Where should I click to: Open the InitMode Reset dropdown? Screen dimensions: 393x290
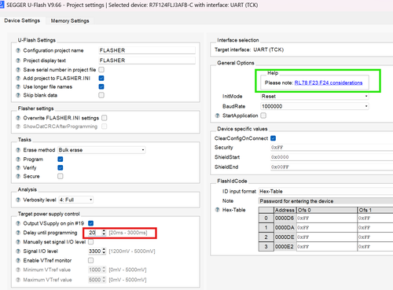click(314, 96)
